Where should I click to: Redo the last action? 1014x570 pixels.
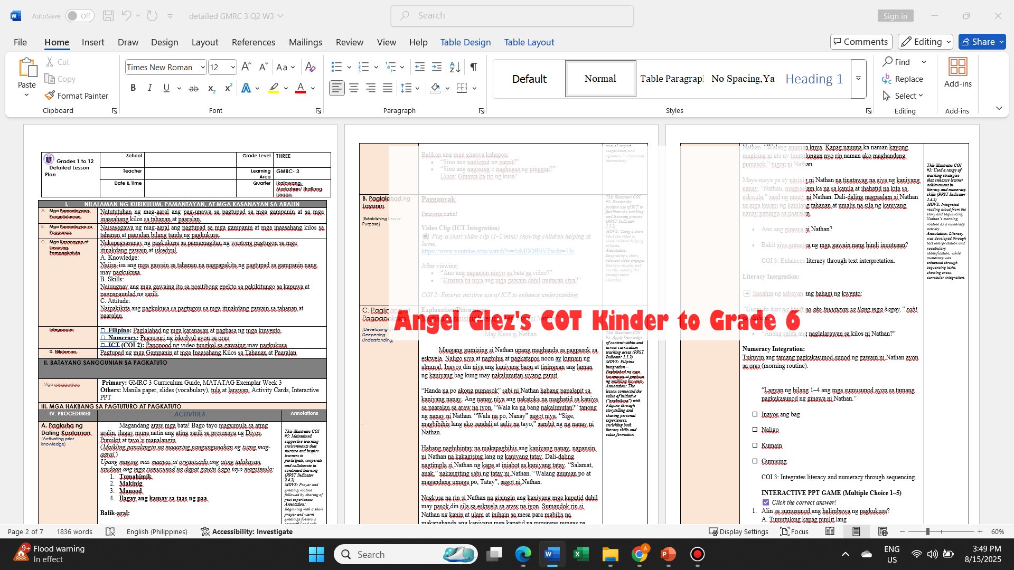click(152, 16)
